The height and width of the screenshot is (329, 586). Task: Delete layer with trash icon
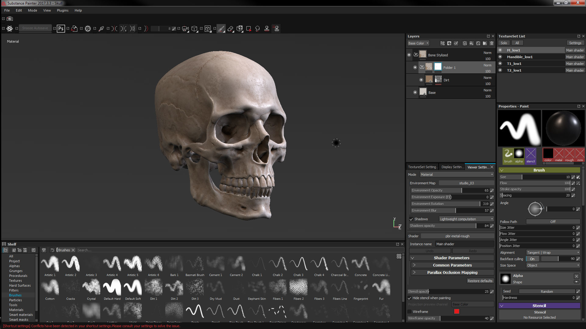pyautogui.click(x=492, y=43)
